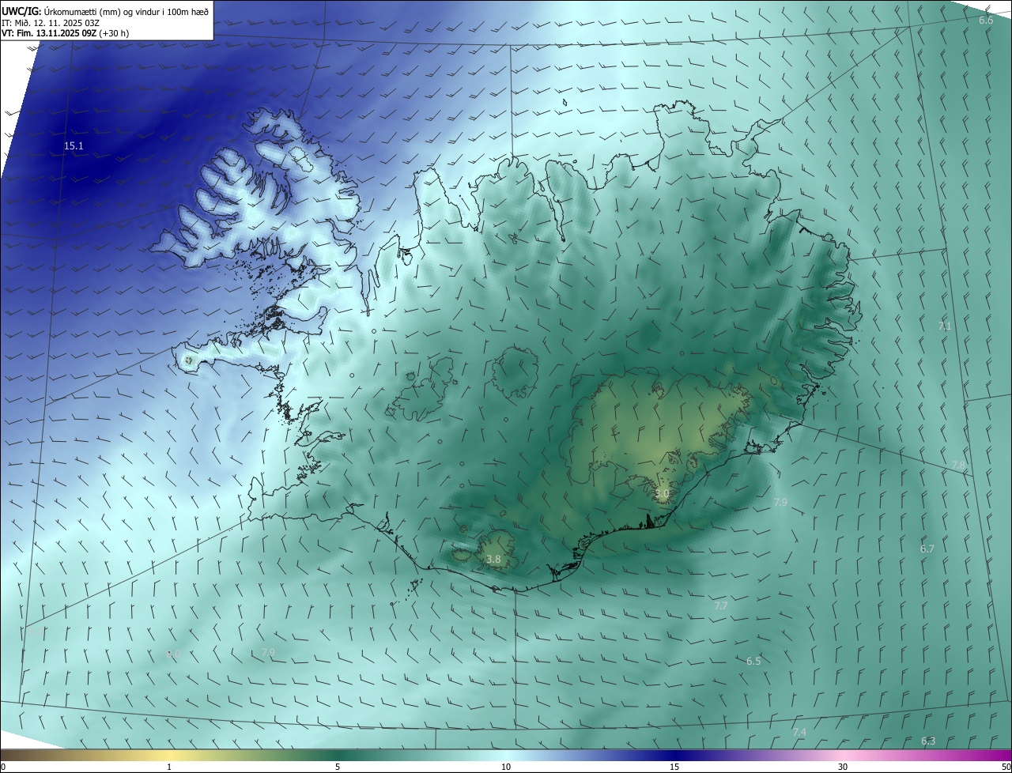Click the 7.8 value label on the map
This screenshot has height=773, width=1012.
[958, 465]
